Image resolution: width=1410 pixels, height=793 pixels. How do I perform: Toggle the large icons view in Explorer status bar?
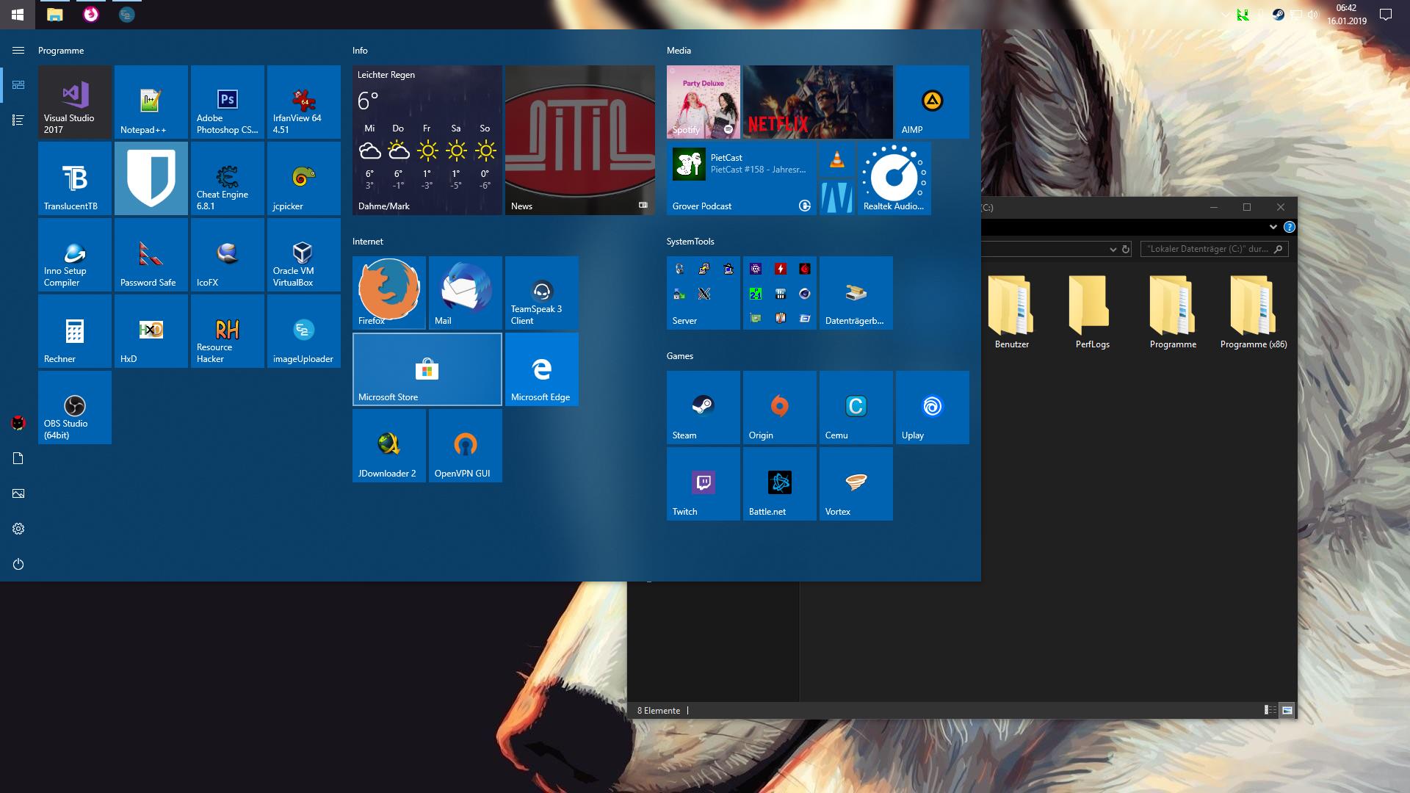click(1287, 710)
